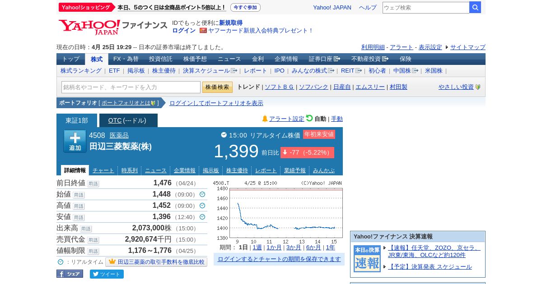Open the チャート stock sub-tab
The height and width of the screenshot is (284, 542).
pos(103,170)
